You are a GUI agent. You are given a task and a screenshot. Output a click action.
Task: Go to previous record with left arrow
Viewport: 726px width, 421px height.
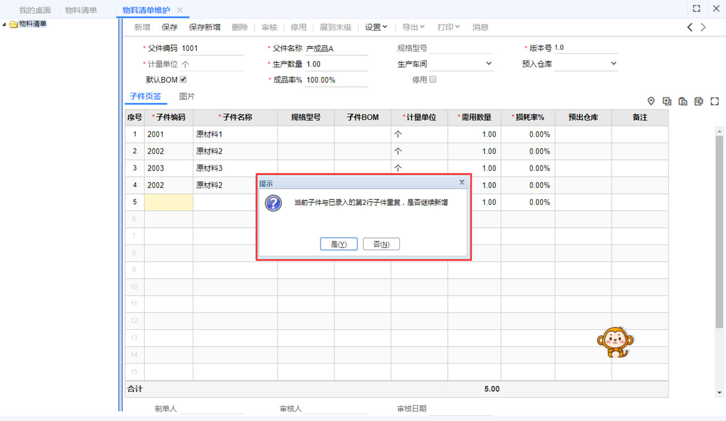pyautogui.click(x=690, y=27)
